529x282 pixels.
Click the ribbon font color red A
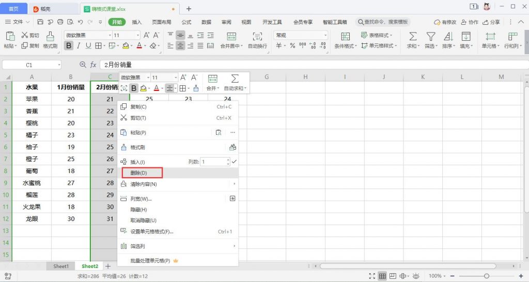[x=139, y=45]
